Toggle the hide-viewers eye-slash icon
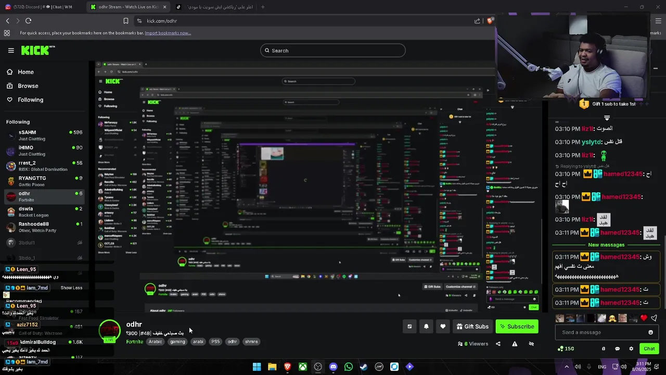This screenshot has height=375, width=666. 531,344
